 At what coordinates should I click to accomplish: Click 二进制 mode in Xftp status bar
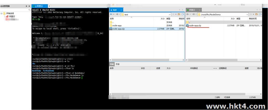coord(217,97)
